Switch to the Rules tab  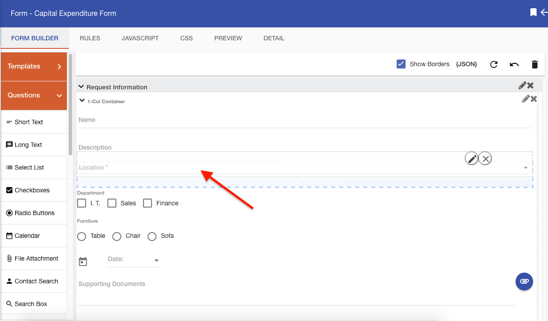point(90,38)
